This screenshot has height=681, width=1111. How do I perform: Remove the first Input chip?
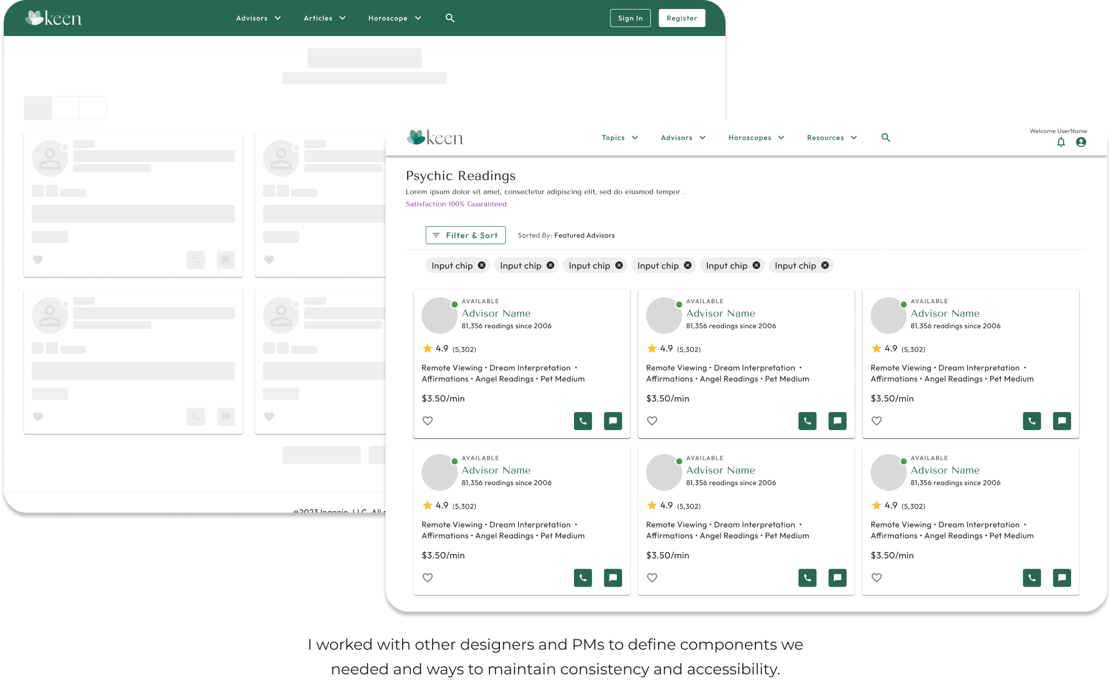481,266
